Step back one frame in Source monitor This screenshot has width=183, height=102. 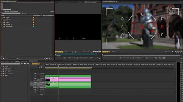[x=74, y=58]
